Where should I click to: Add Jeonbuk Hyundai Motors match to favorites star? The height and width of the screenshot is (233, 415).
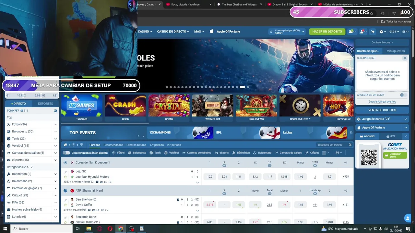pyautogui.click(x=65, y=177)
